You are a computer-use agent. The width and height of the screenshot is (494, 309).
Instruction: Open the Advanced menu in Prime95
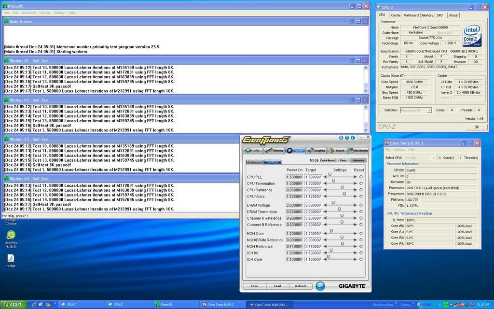(x=28, y=13)
